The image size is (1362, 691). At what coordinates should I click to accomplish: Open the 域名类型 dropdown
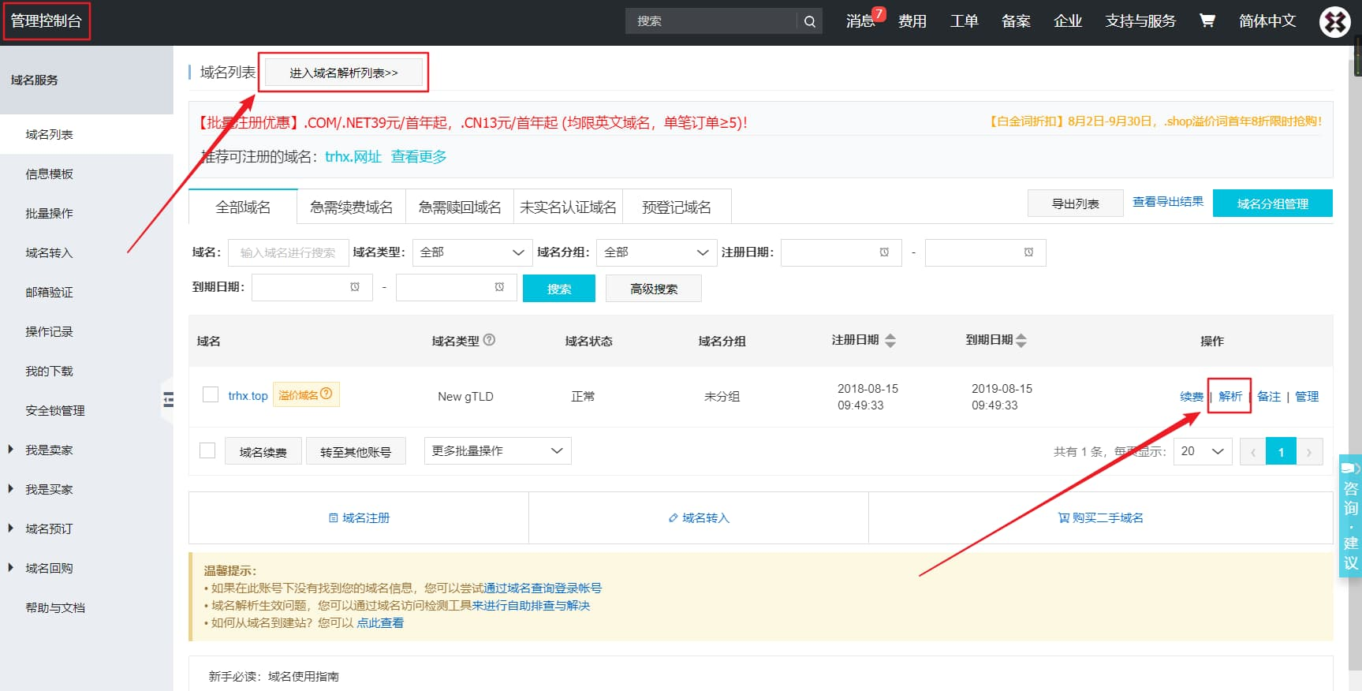click(472, 252)
